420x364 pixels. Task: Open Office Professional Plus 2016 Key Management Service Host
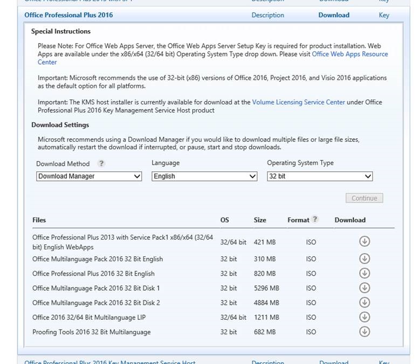110,362
